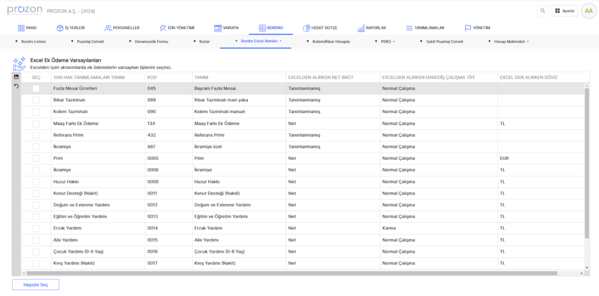The image size is (599, 296).
Task: Tick the checkbox for Fazla Mesai Ücretleri
Action: (36, 88)
